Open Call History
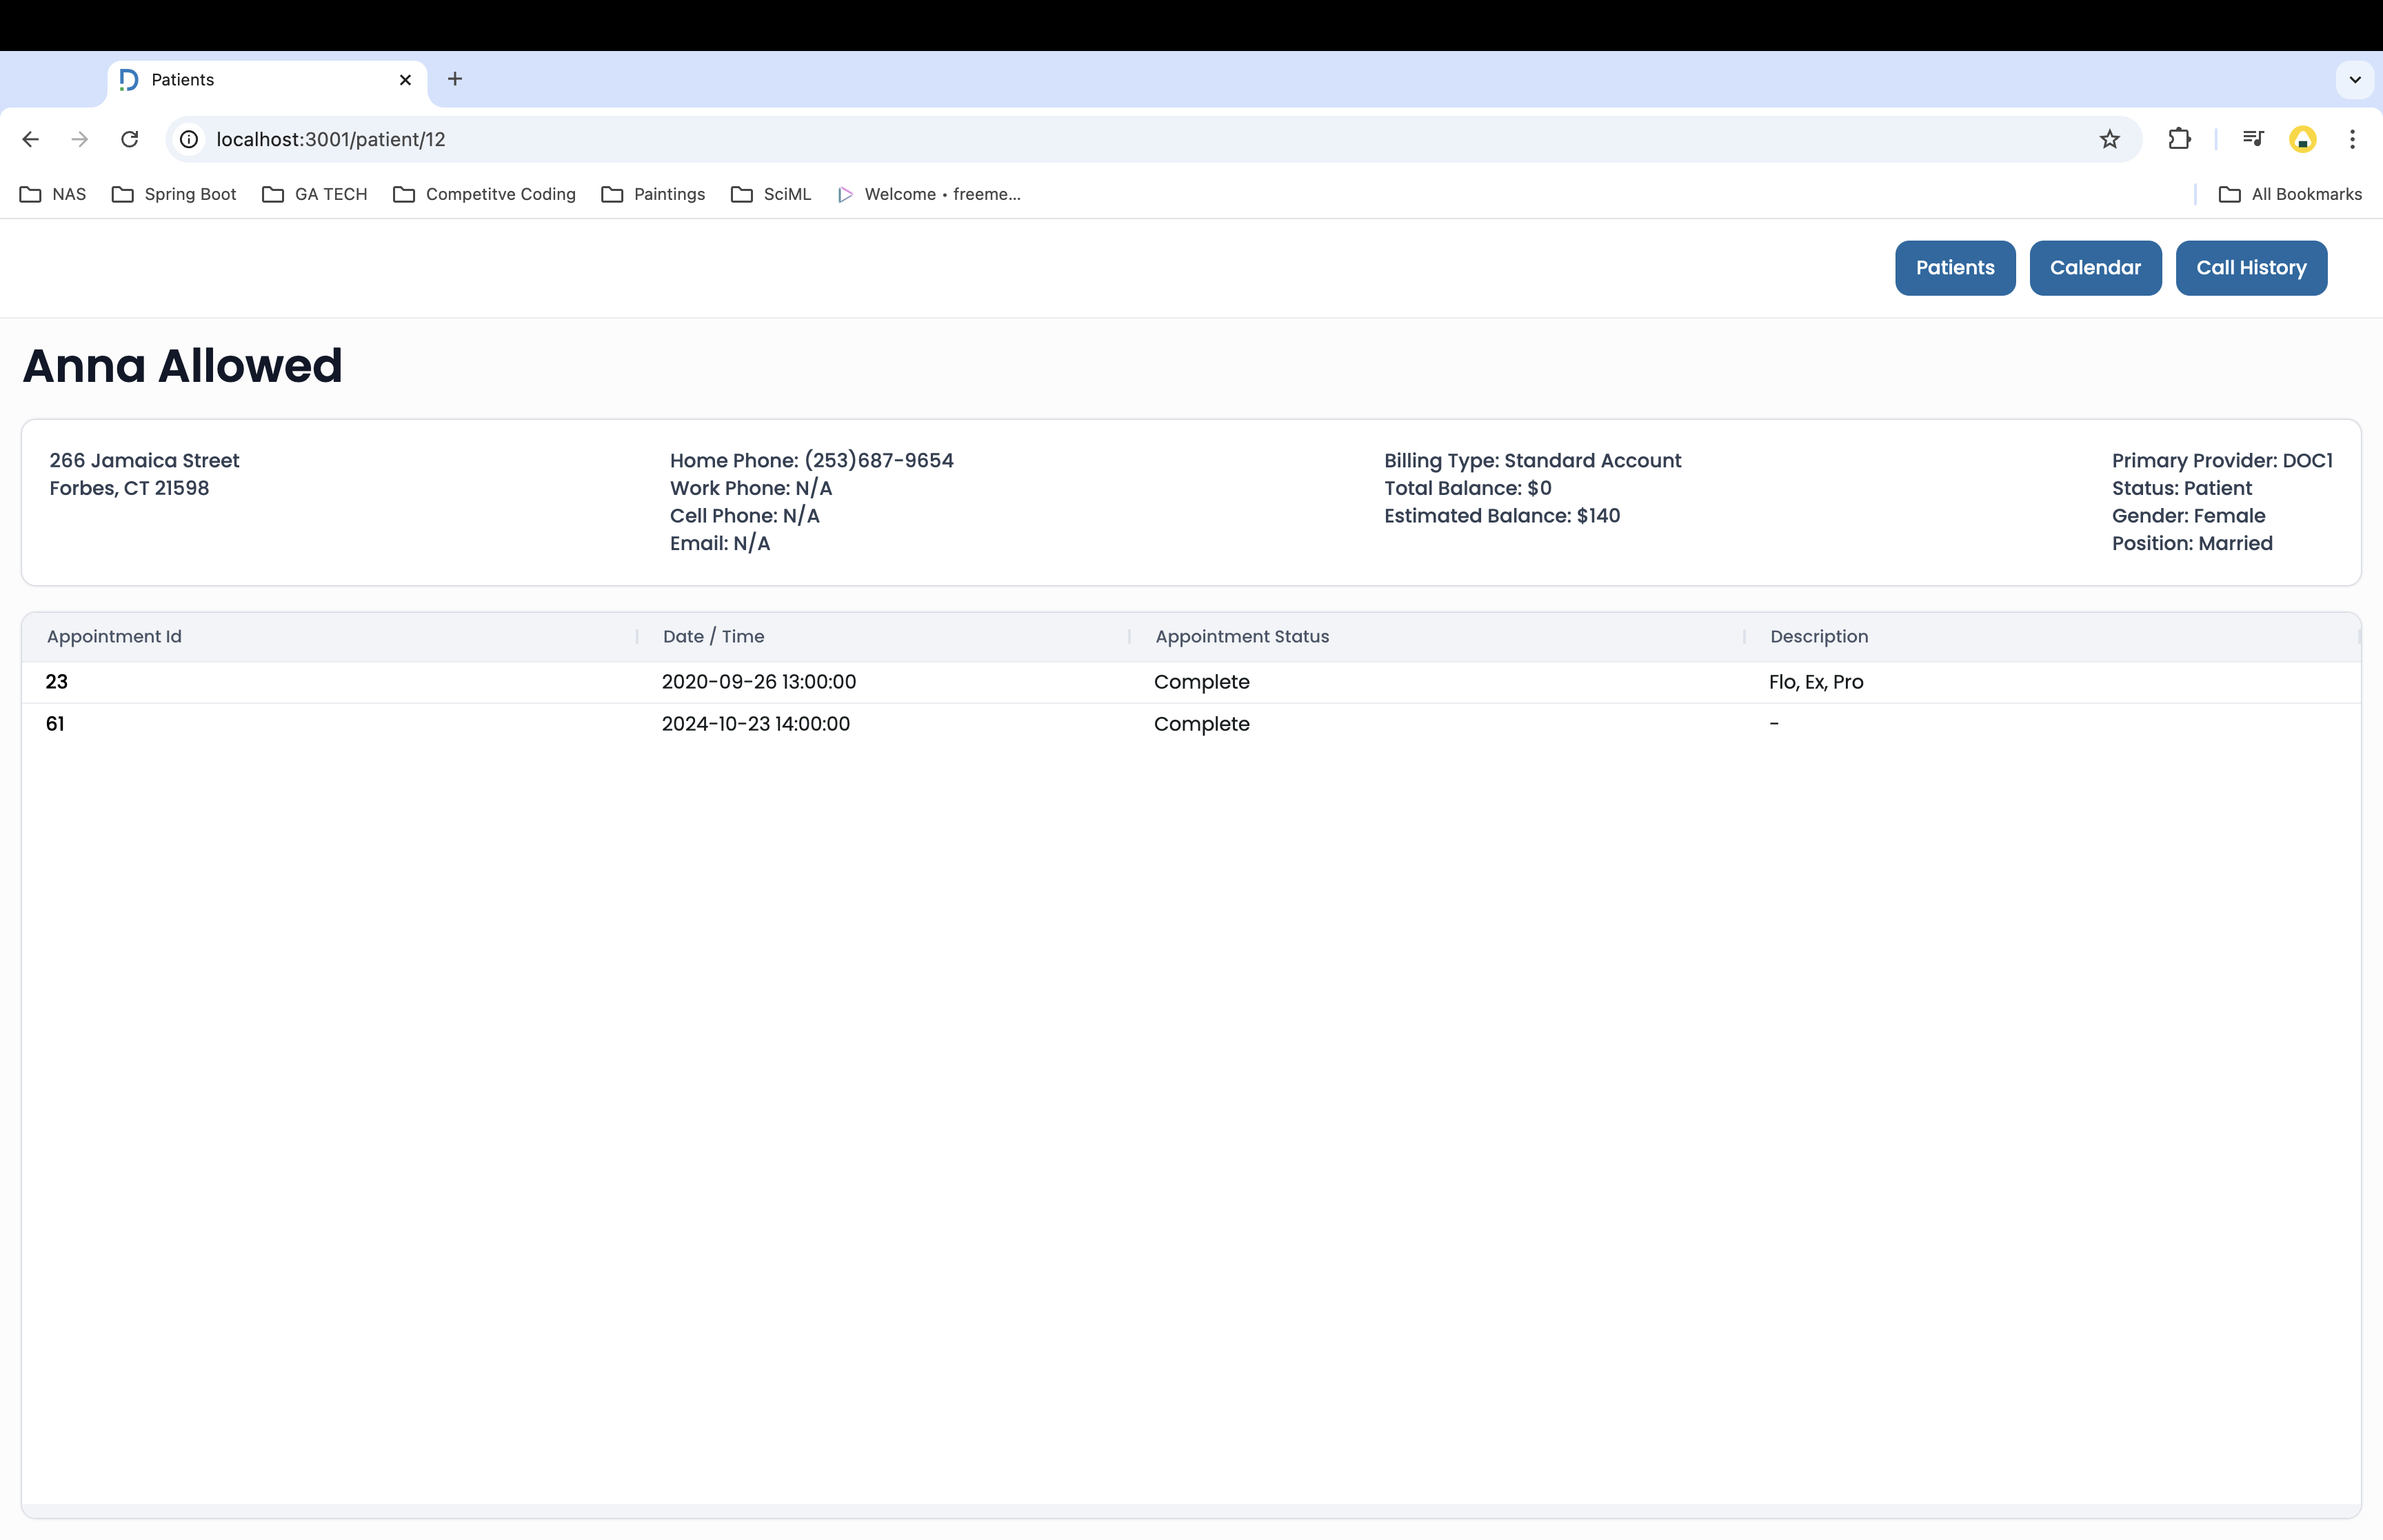 (2250, 268)
